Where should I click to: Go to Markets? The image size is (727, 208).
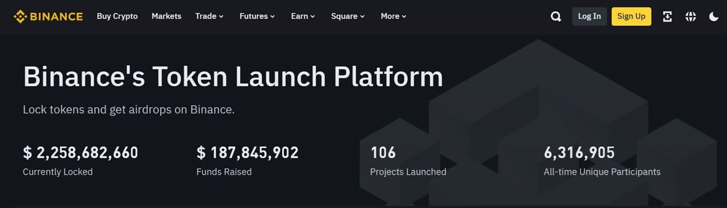coord(166,16)
